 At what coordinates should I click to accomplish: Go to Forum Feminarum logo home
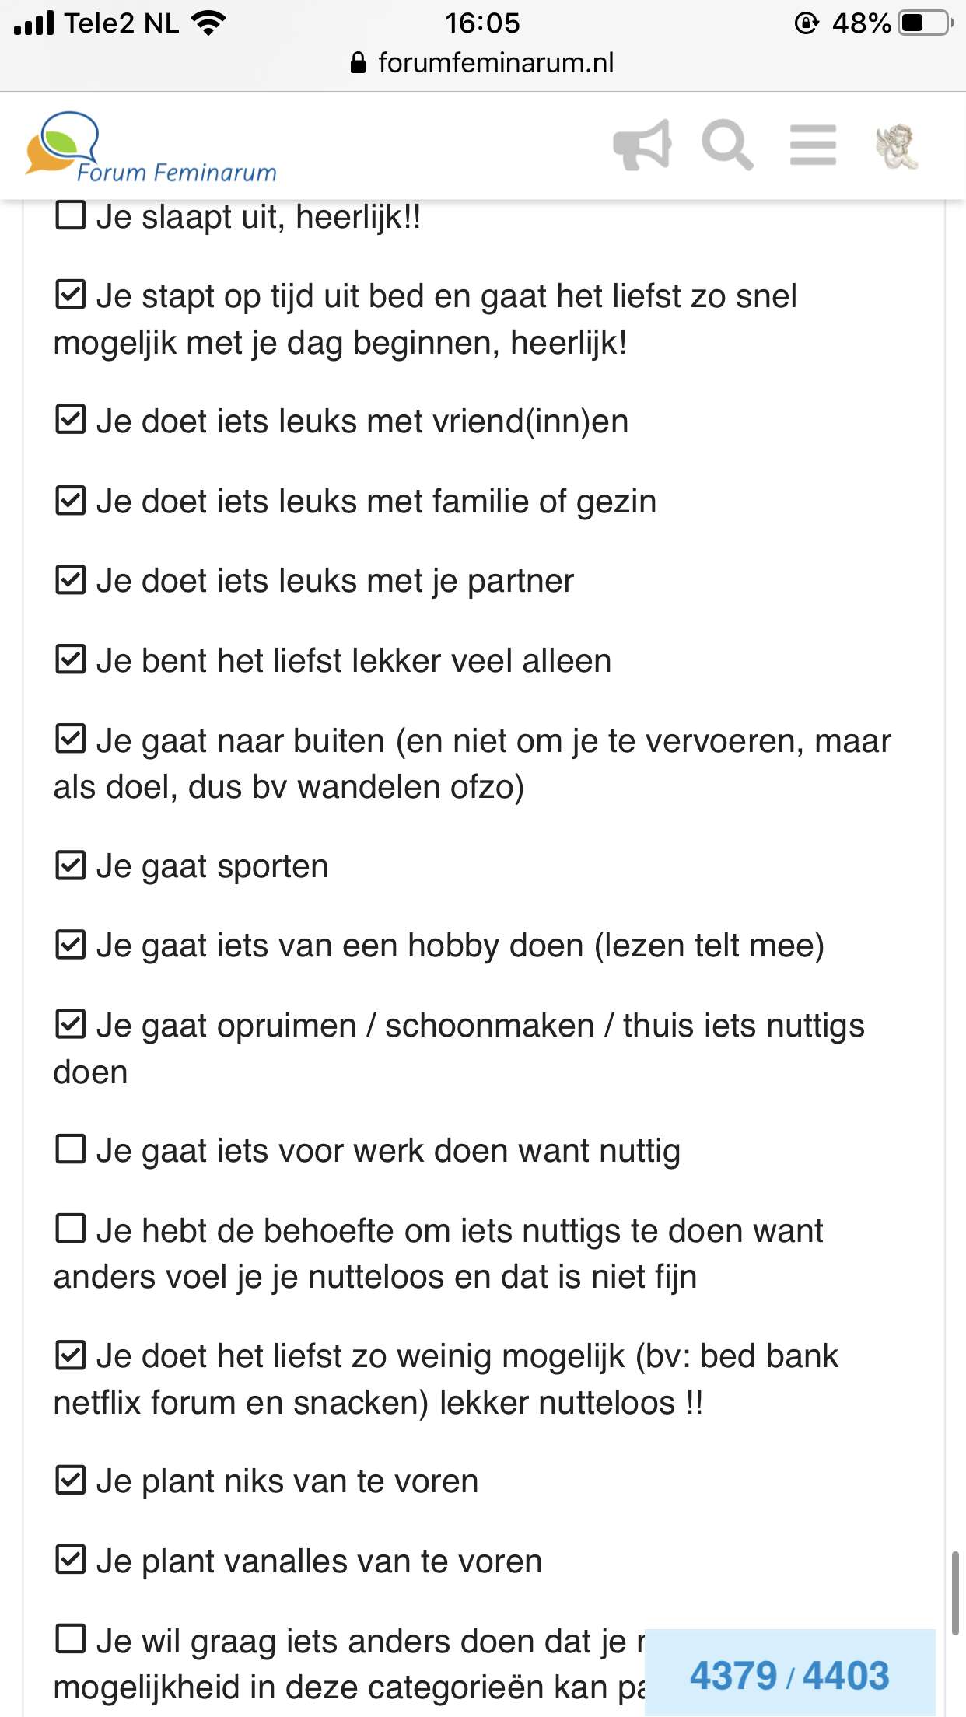(151, 147)
